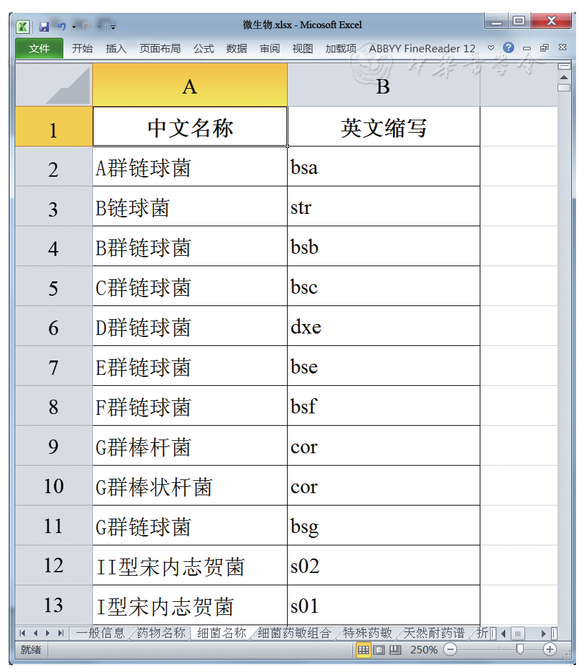
Task: Open the Undo history dropdown arrow
Action: tap(73, 27)
